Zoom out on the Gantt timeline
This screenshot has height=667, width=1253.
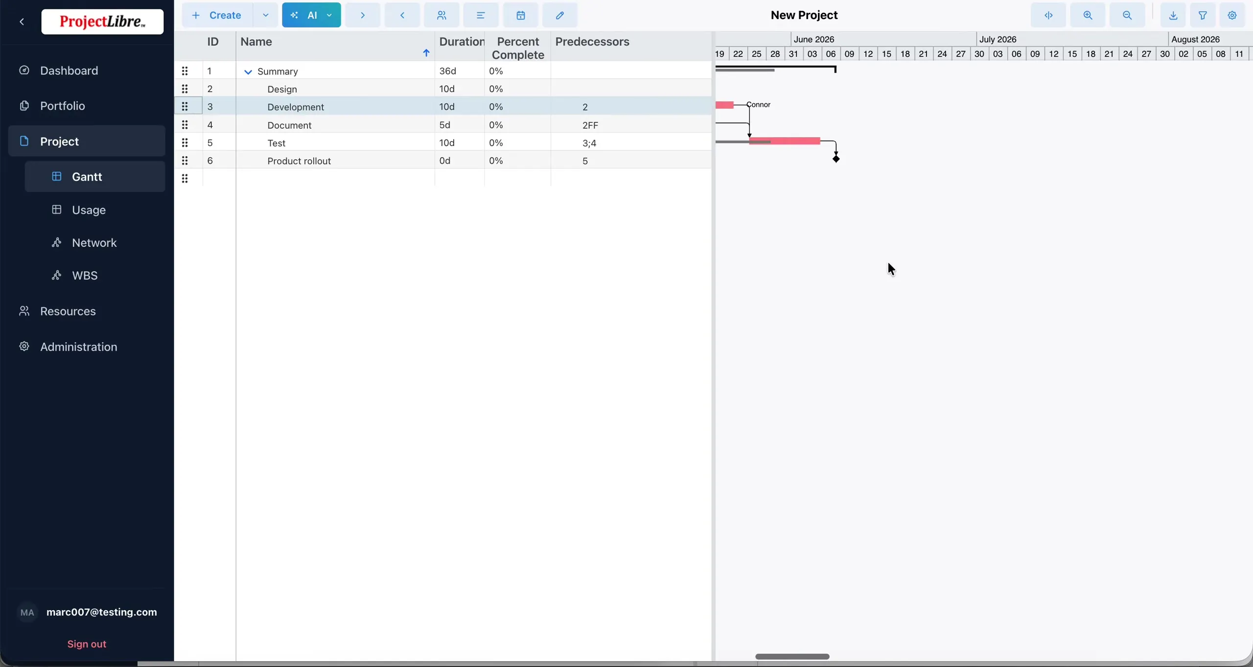(x=1127, y=15)
